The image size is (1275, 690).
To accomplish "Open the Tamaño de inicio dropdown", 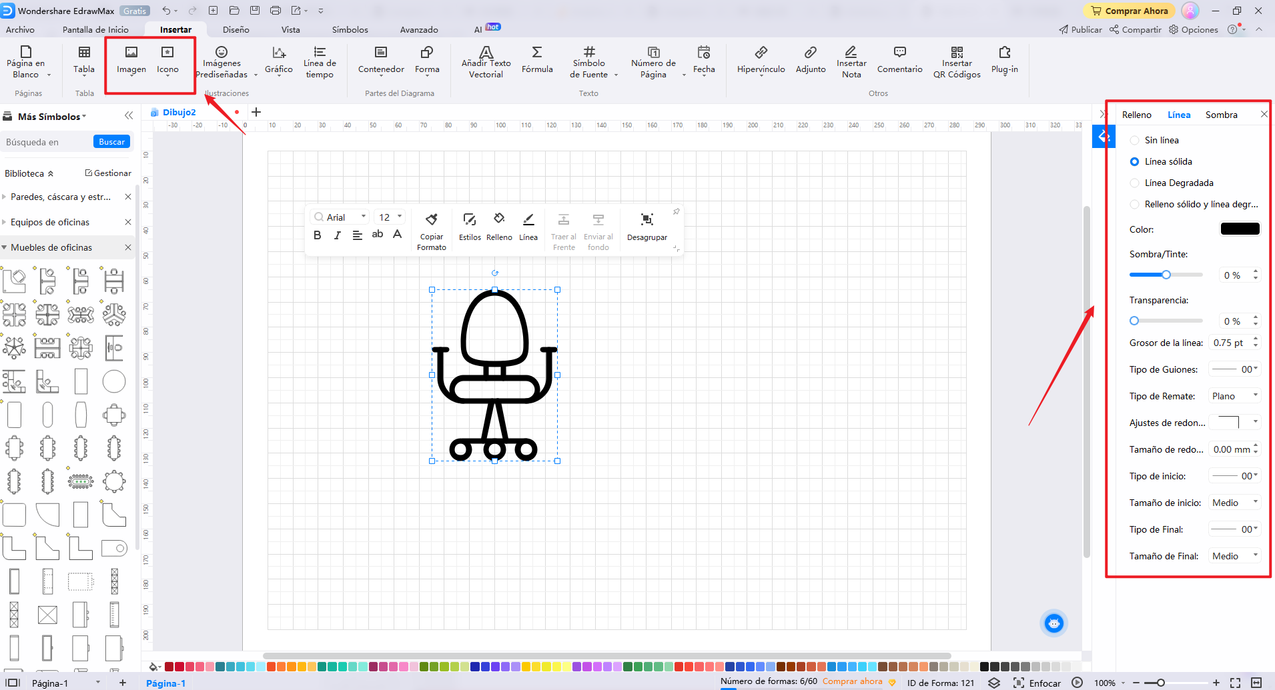I will pyautogui.click(x=1234, y=503).
